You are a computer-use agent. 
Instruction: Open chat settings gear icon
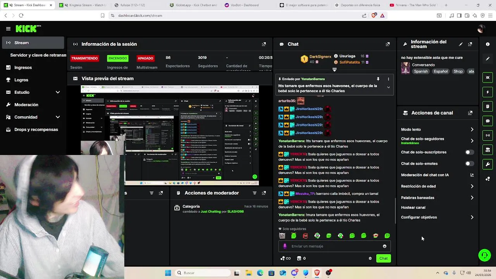[370, 258]
